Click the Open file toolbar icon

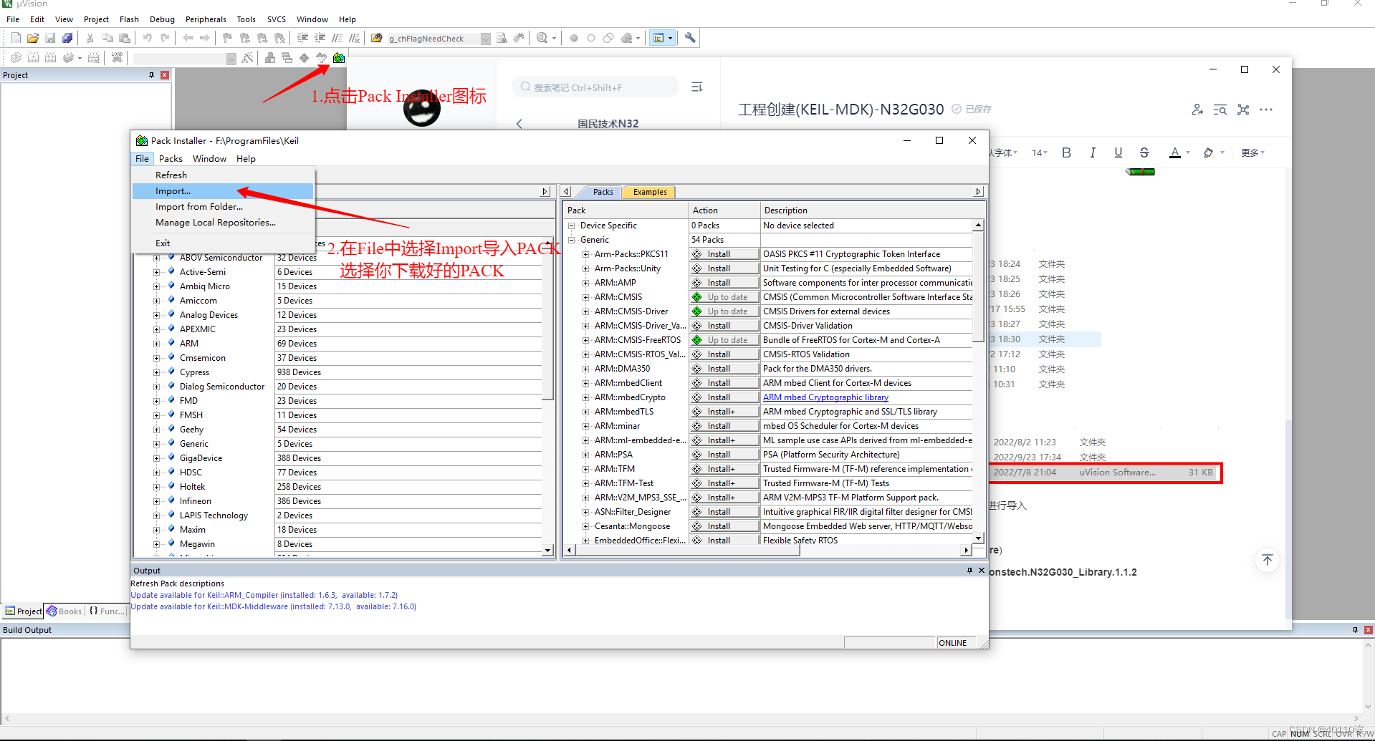click(33, 38)
